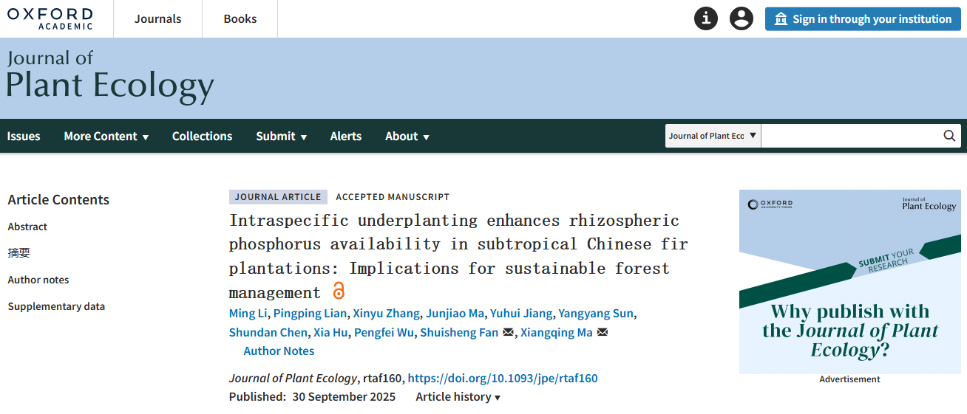967x414 pixels.
Task: Open the article DOI link
Action: [x=503, y=379]
